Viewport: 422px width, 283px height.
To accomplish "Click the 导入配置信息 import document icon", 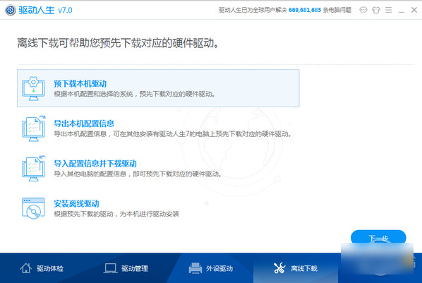I will 34,168.
